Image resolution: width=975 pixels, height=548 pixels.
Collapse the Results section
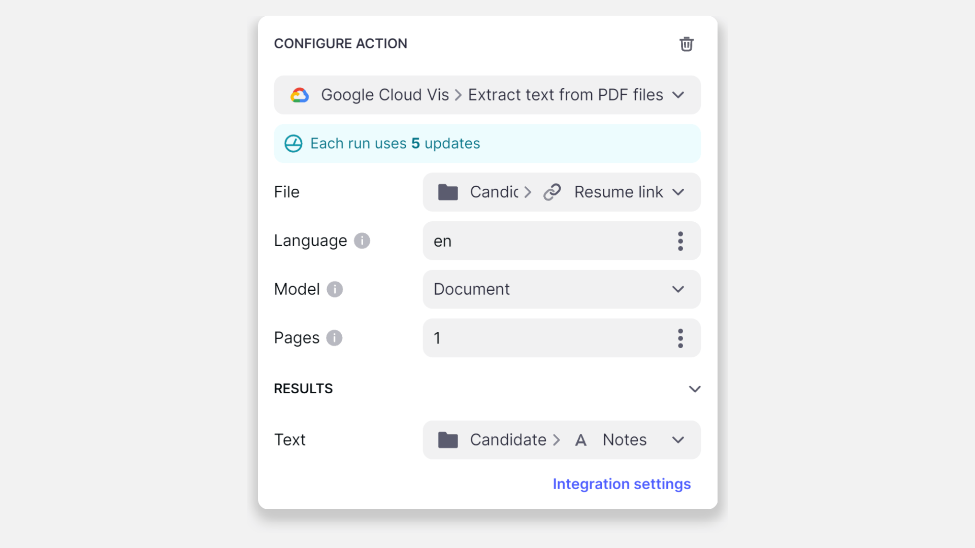694,389
